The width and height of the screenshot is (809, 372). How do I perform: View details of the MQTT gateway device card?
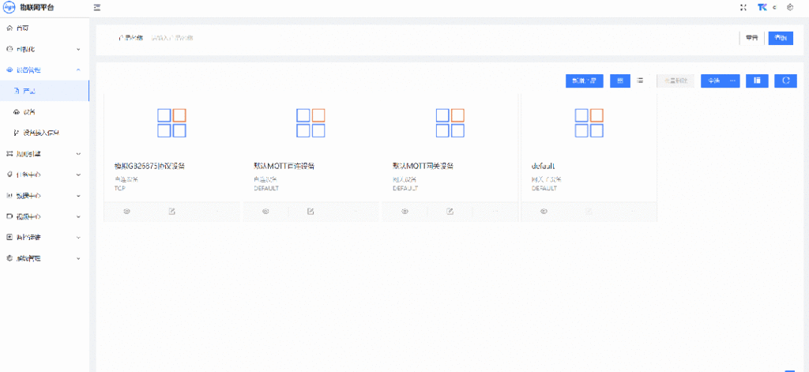[405, 212]
